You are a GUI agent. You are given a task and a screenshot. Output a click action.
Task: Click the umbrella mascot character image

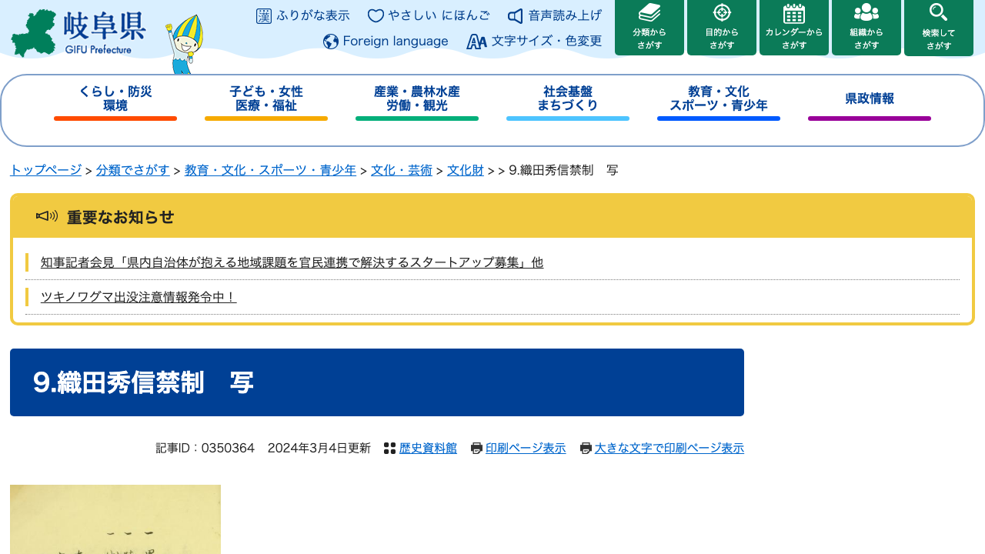[x=185, y=45]
